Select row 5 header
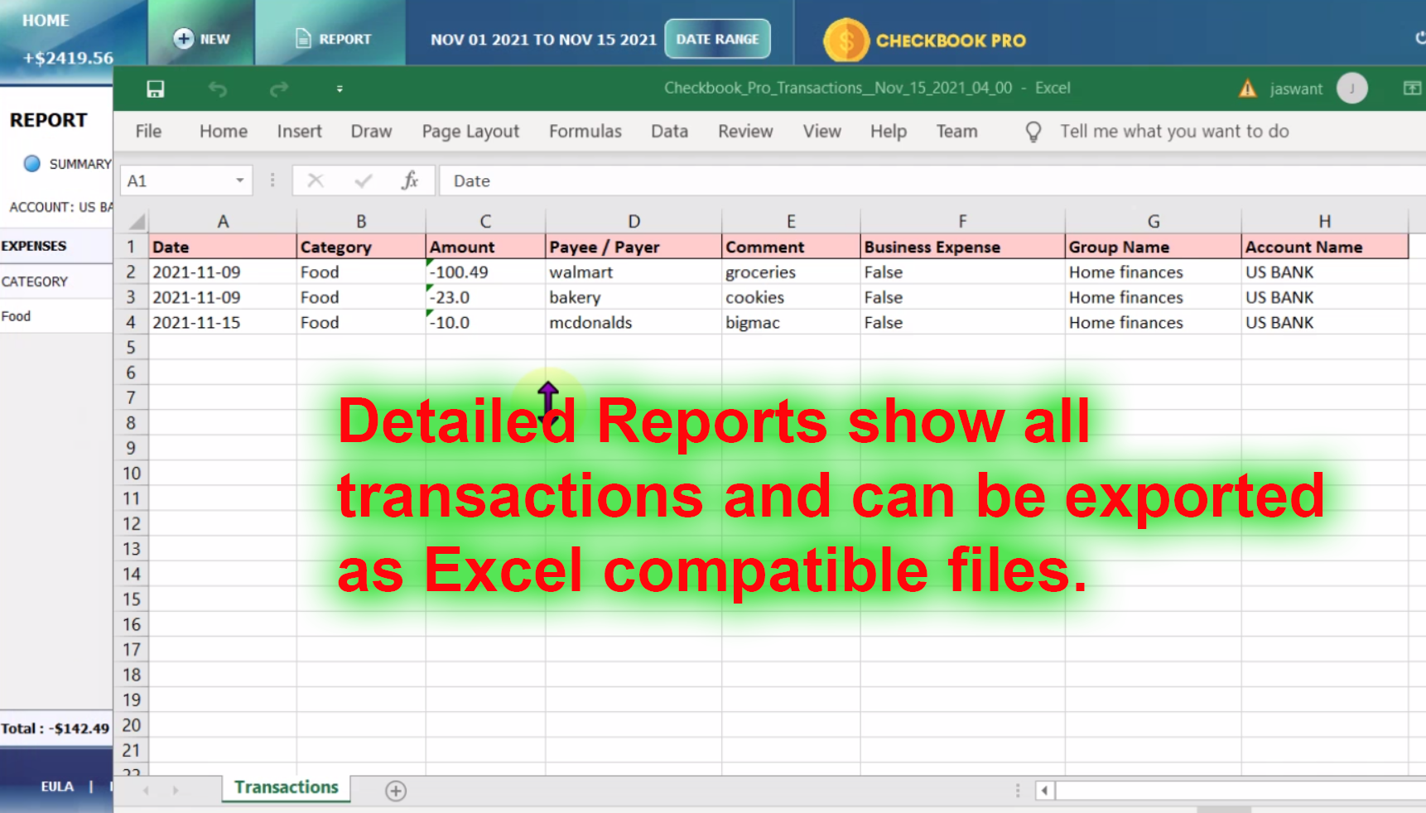Viewport: 1426px width, 813px height. 130,347
